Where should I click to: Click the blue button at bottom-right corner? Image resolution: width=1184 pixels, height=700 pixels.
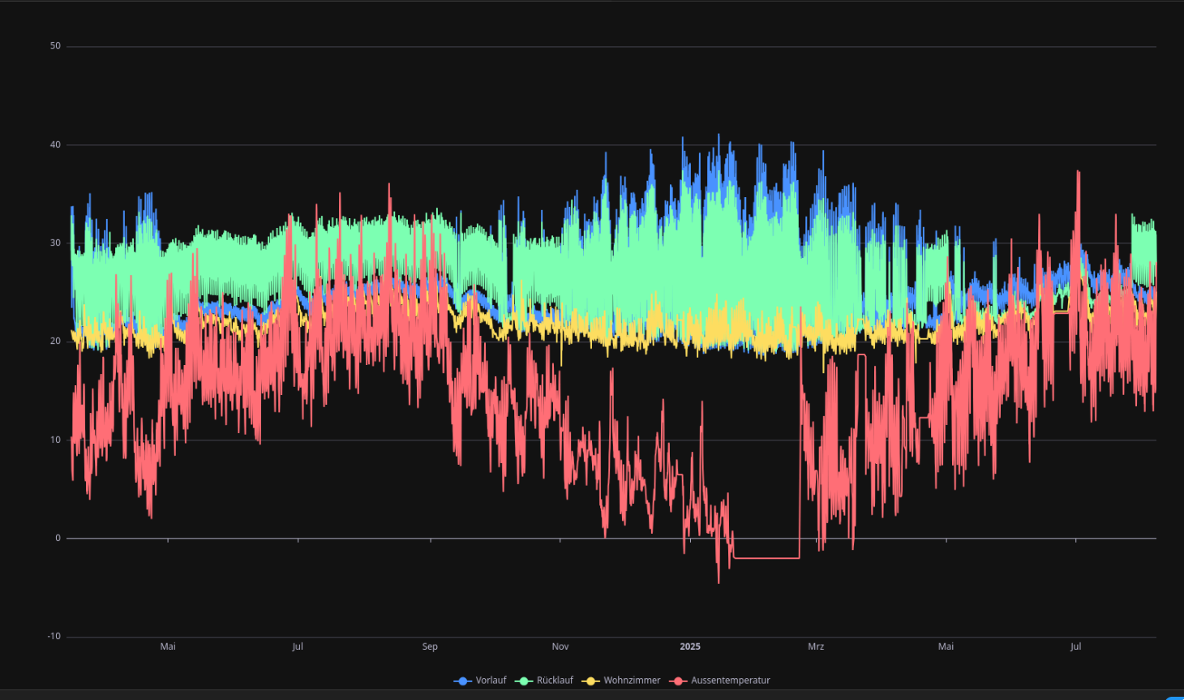pyautogui.click(x=1175, y=697)
